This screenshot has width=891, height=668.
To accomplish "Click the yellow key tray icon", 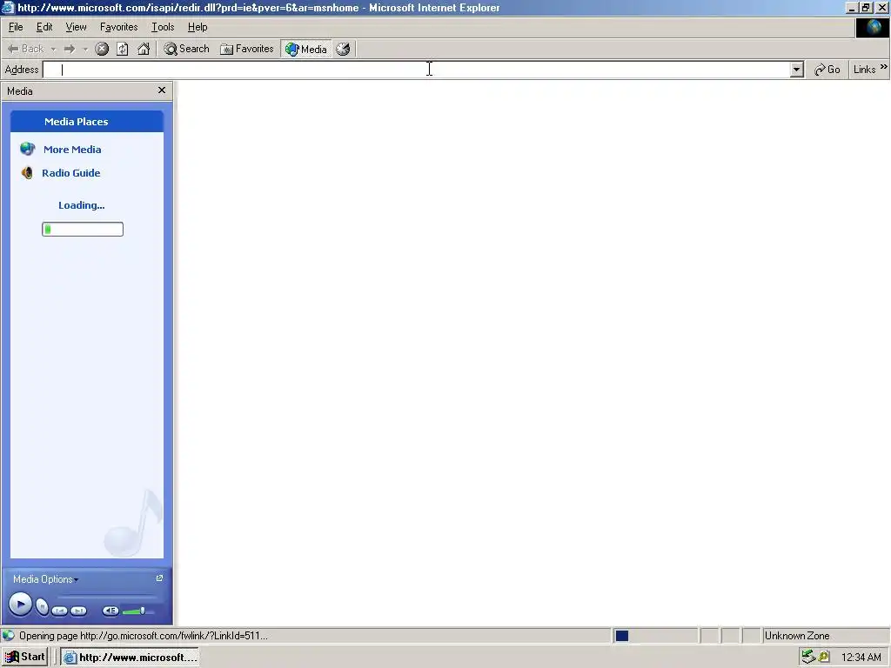I will [x=824, y=658].
